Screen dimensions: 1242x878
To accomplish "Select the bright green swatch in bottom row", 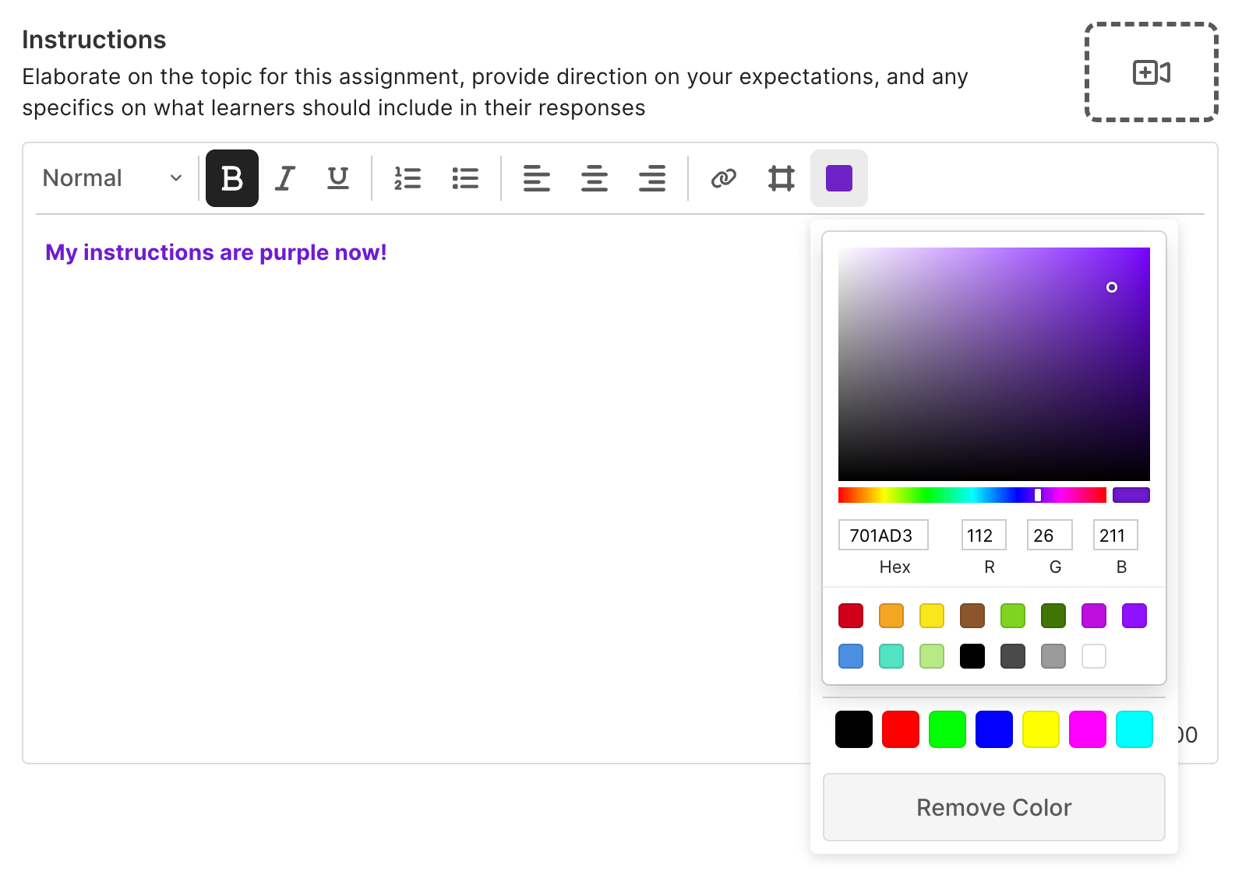I will click(x=947, y=729).
